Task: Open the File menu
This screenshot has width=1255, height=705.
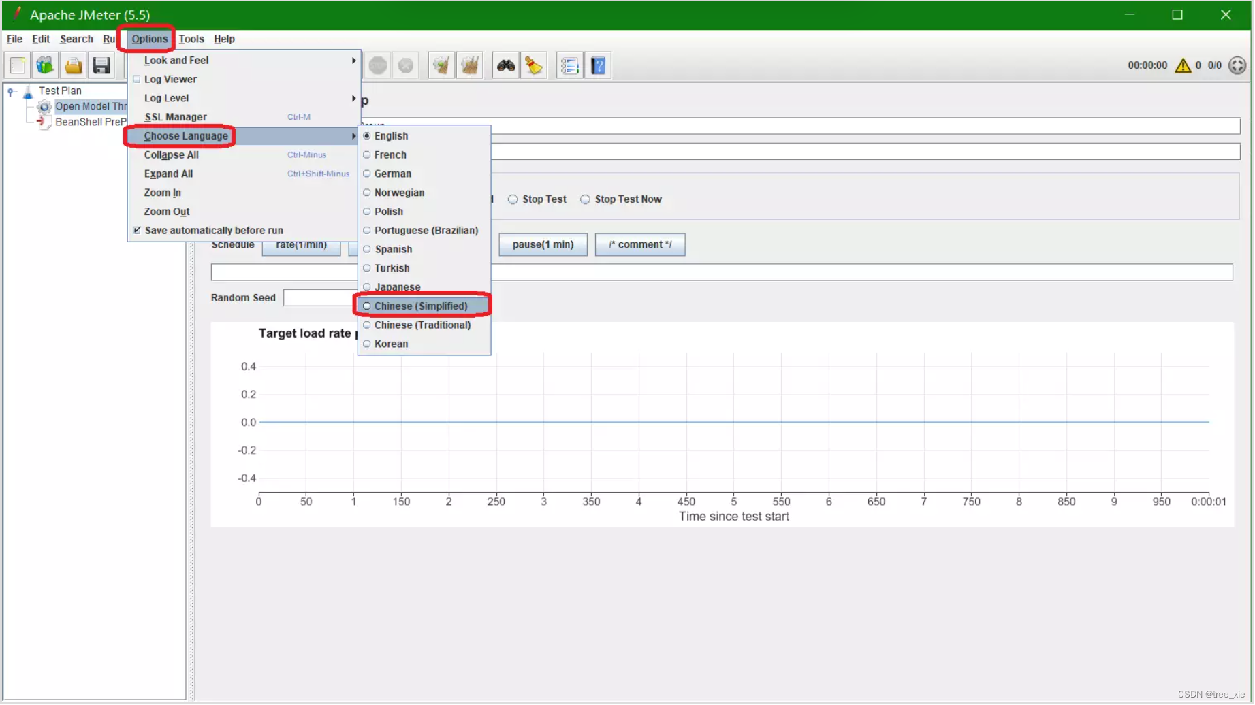Action: pyautogui.click(x=14, y=39)
